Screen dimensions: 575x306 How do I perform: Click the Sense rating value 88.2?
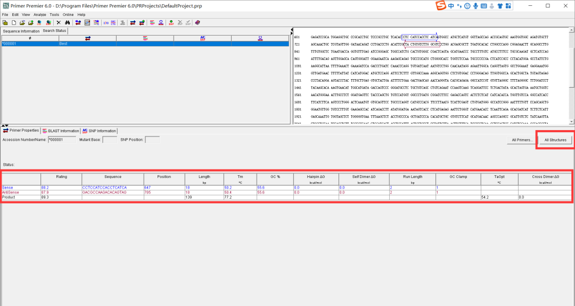45,188
